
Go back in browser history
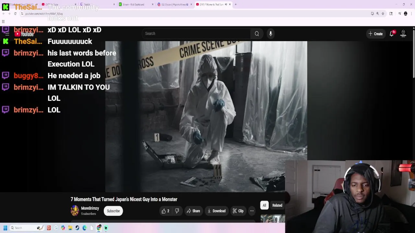(x=3, y=14)
